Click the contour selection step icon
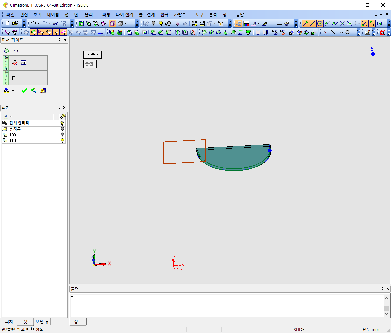391x333 pixels. [14, 63]
